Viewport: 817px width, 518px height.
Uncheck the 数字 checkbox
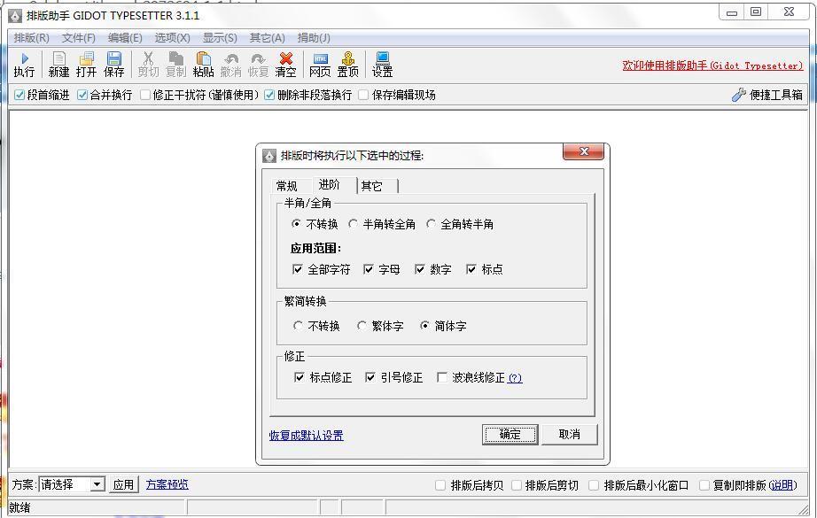click(420, 269)
